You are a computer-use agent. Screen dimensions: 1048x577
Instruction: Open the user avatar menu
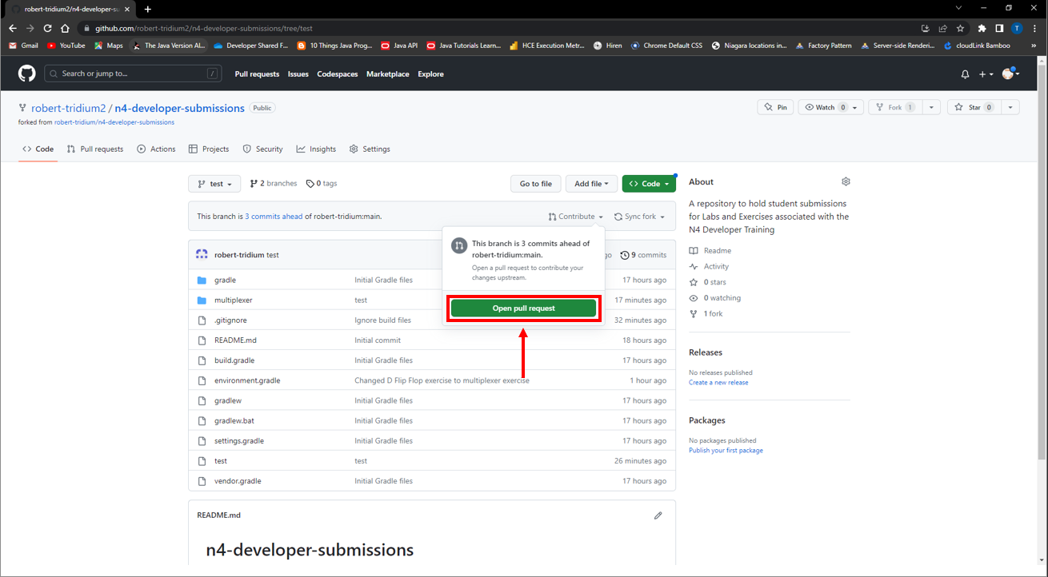pos(1010,74)
